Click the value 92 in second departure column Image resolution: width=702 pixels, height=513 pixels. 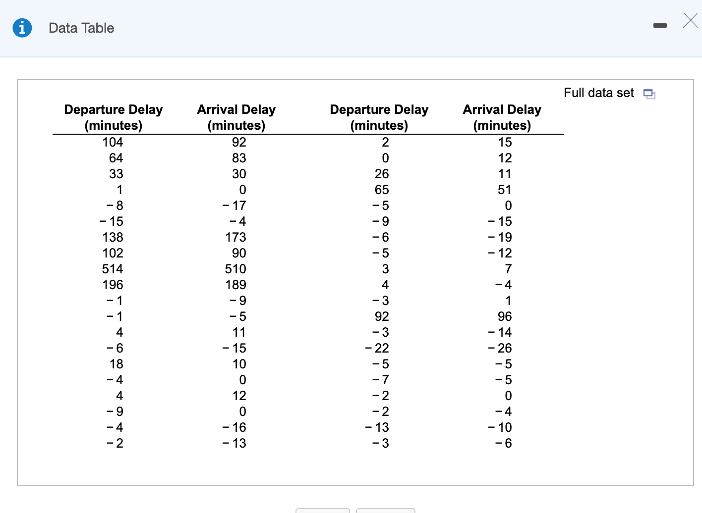point(382,316)
